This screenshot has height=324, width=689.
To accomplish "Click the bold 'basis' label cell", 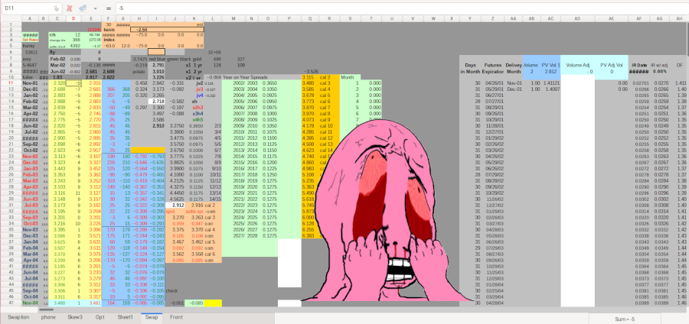I will pos(109,29).
